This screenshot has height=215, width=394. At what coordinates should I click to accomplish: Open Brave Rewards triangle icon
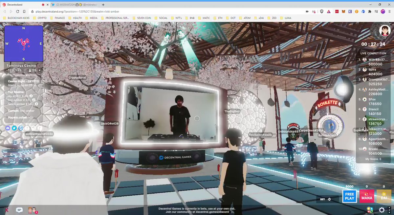coord(329,11)
